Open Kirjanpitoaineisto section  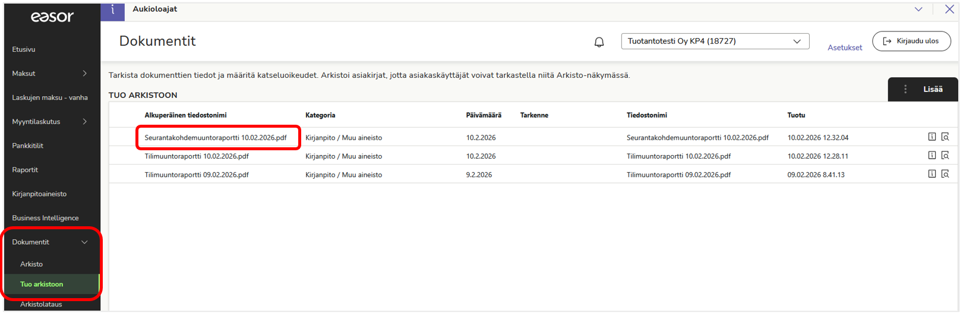pyautogui.click(x=39, y=194)
